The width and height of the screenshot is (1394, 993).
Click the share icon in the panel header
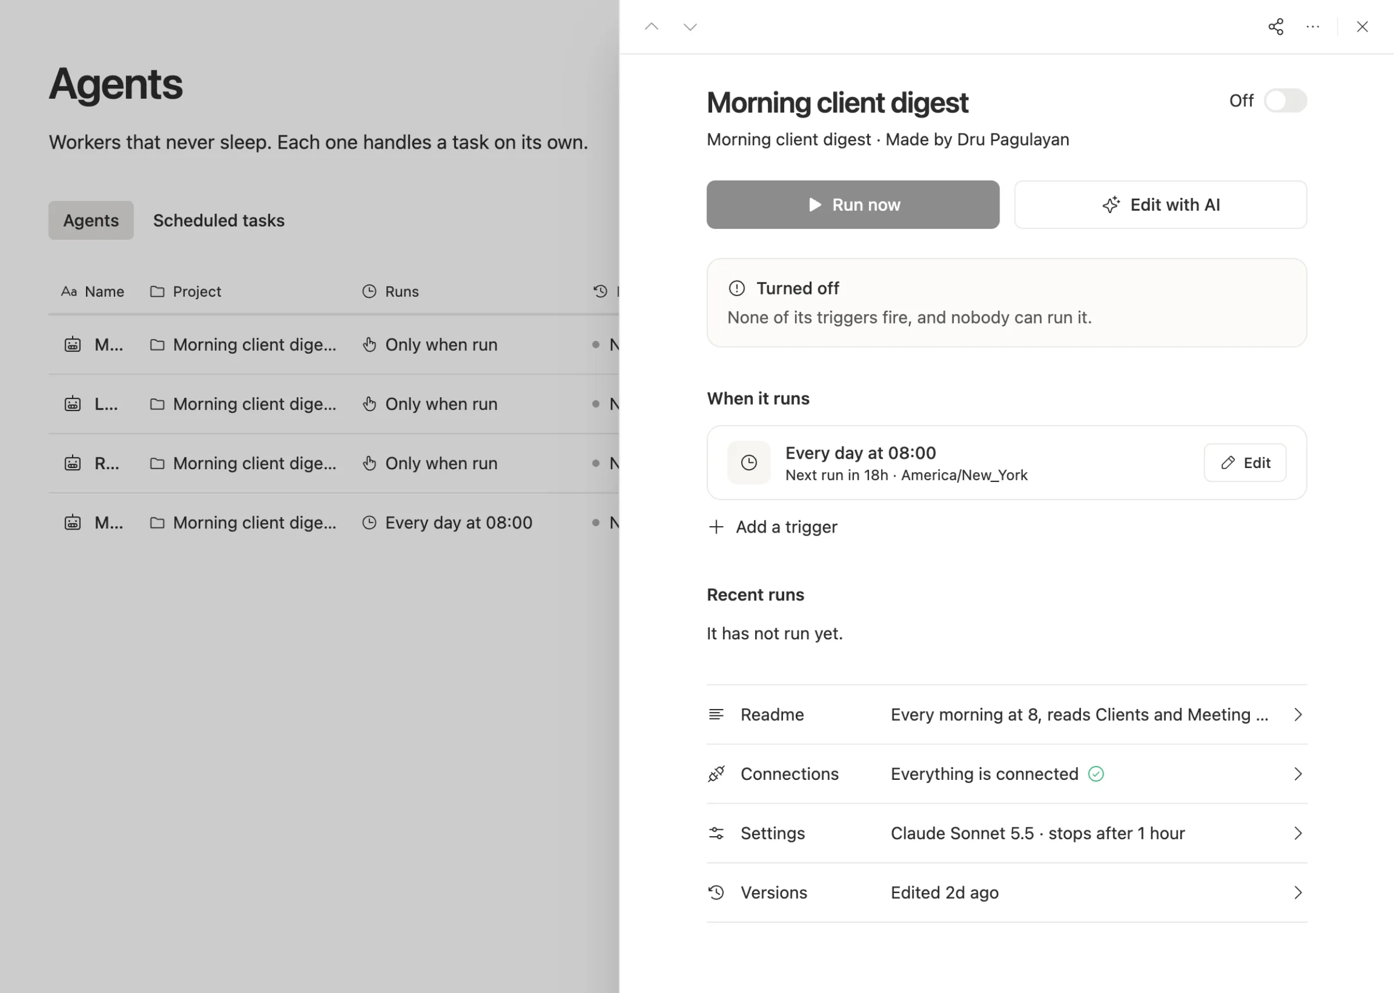point(1276,27)
